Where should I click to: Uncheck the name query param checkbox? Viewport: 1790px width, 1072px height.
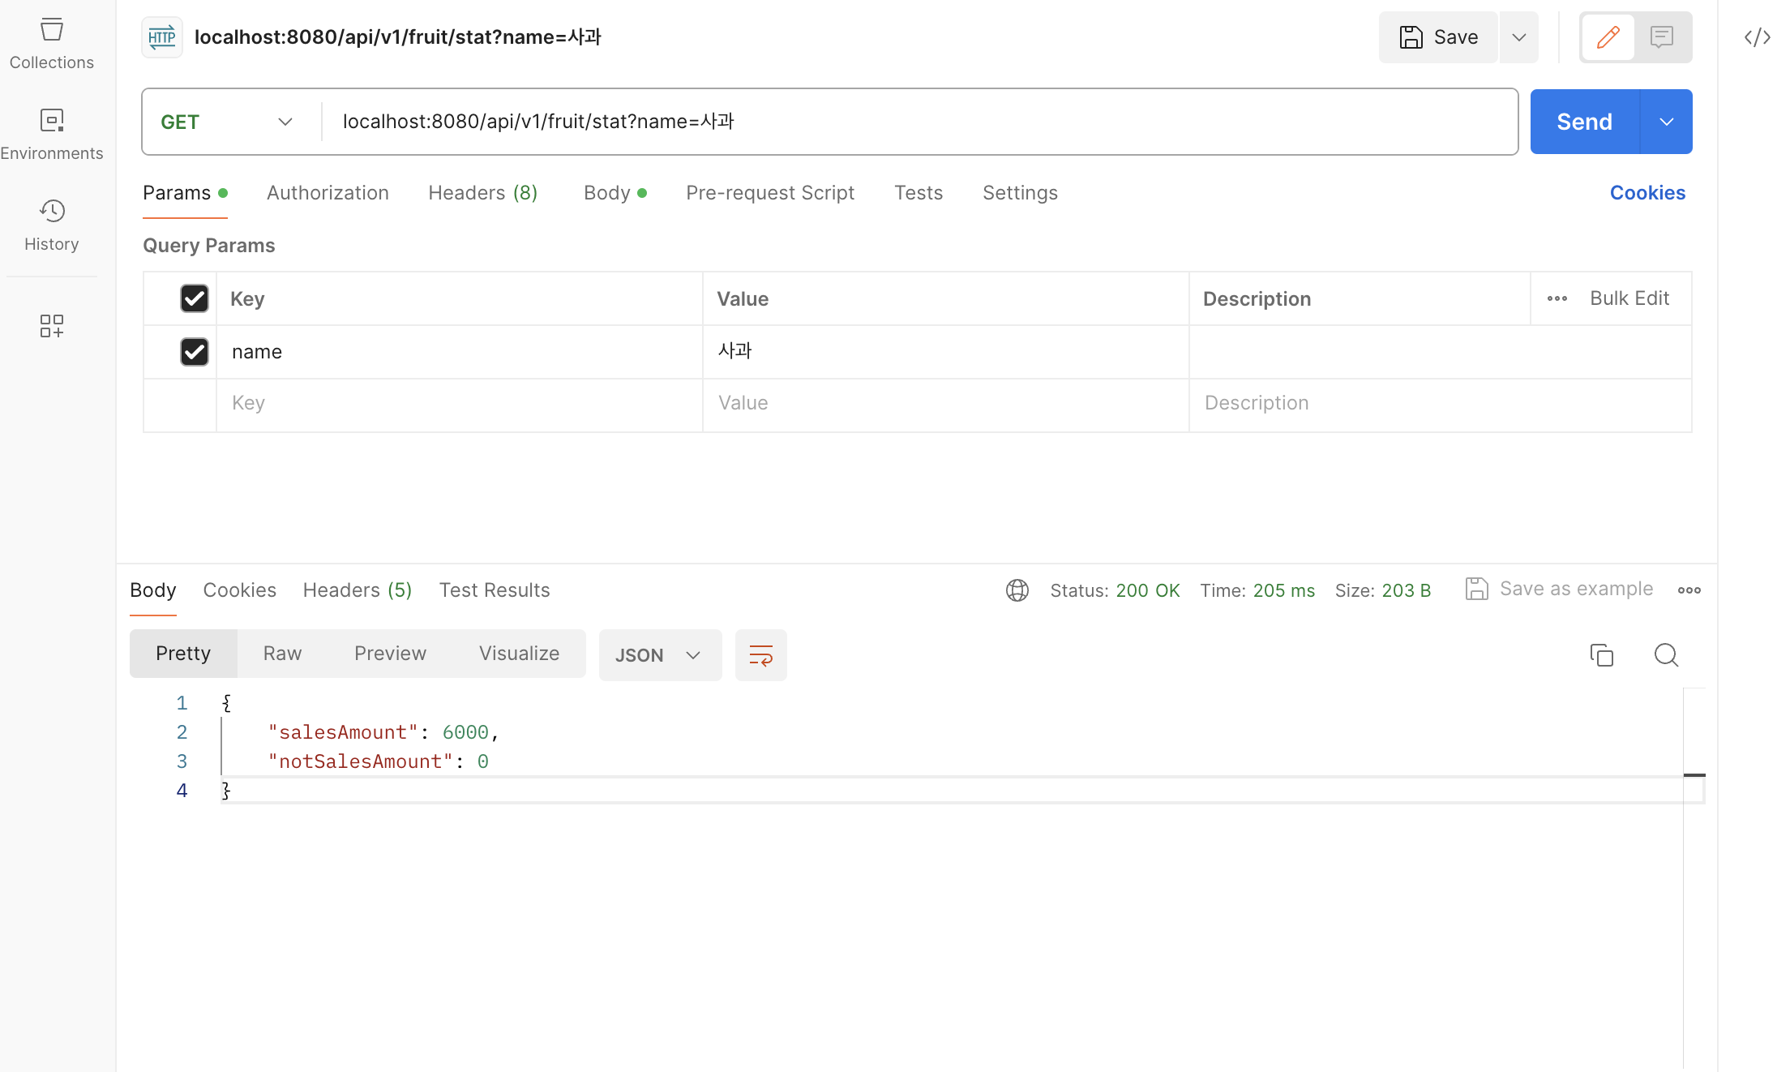194,352
